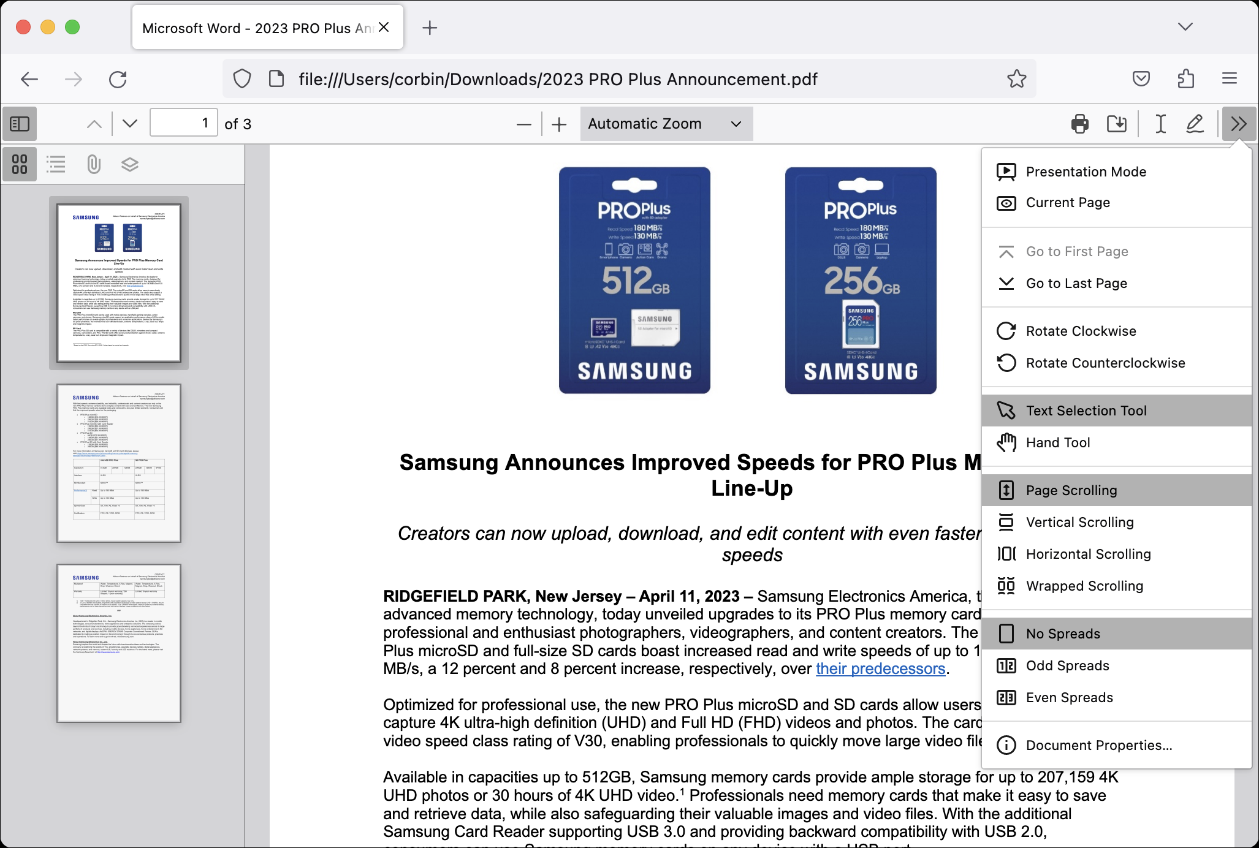The width and height of the screenshot is (1259, 848).
Task: Open the Firefox application menu
Action: pyautogui.click(x=1230, y=78)
